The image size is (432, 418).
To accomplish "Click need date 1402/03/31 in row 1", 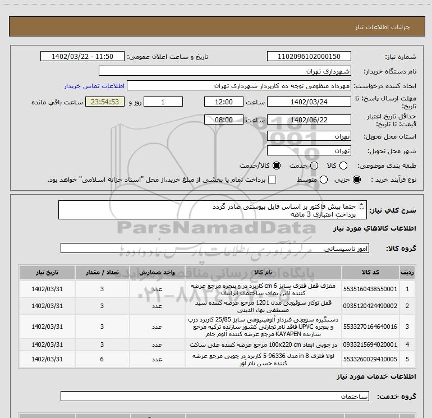I will pos(47,289).
